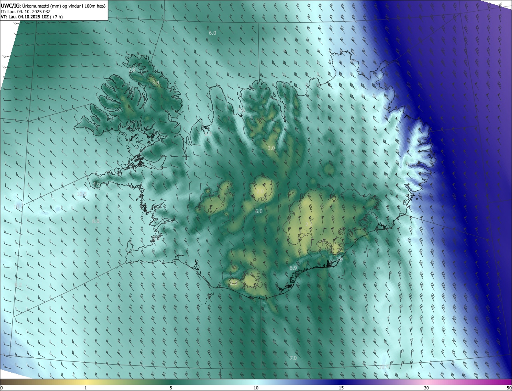Pick the 2.0 value on the ice cap
Screen dimensions: 512x391
(x=261, y=192)
